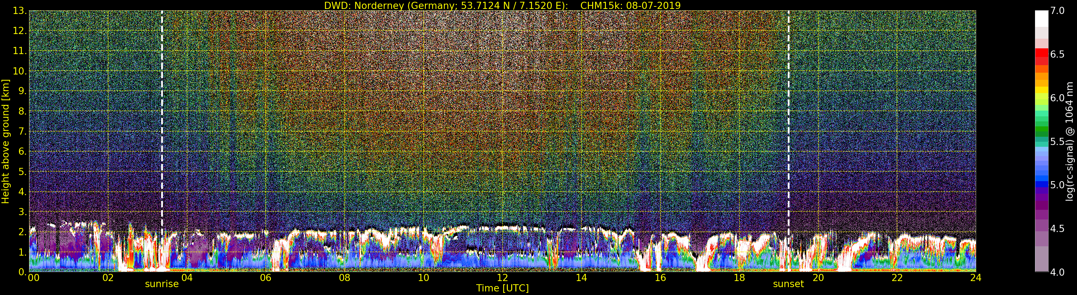Click the time axis tick label '06'

click(266, 278)
